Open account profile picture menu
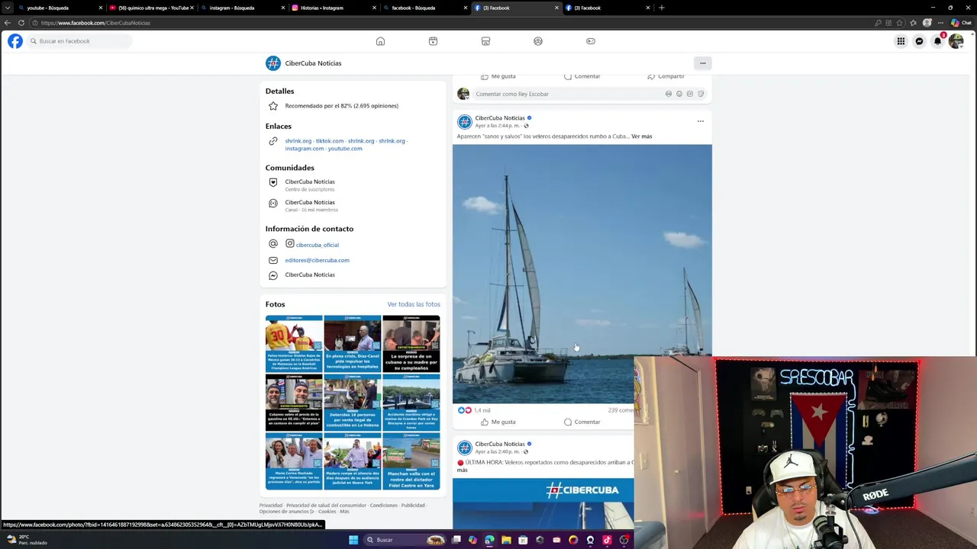Image resolution: width=977 pixels, height=549 pixels. tap(956, 41)
